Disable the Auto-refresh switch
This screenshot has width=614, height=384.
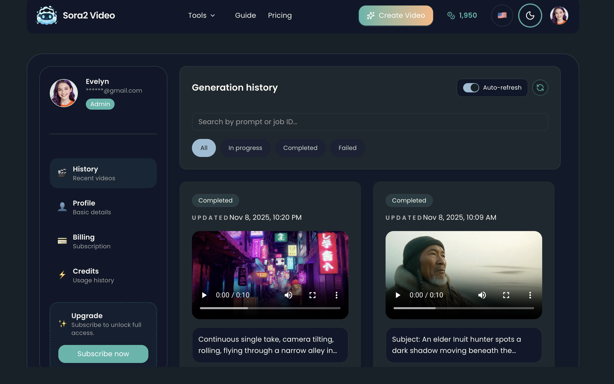[x=471, y=88]
